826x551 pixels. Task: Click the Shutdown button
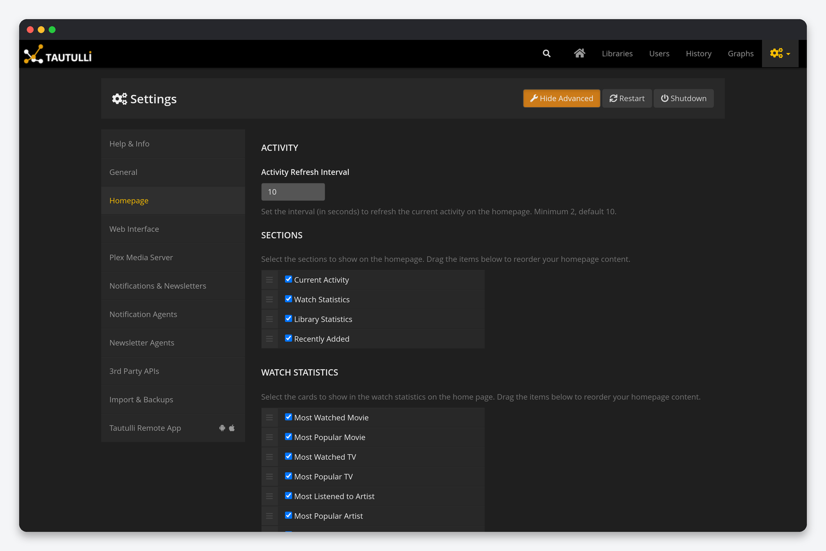684,98
